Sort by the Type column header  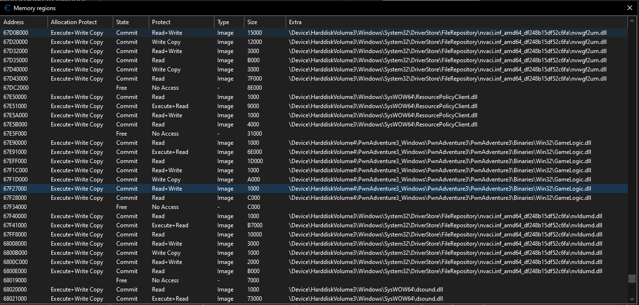coord(229,22)
